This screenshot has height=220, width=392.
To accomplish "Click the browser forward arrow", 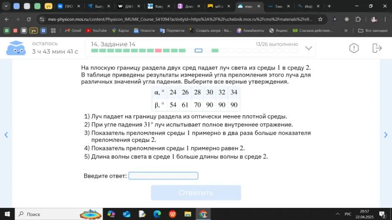I will pyautogui.click(x=17, y=19).
